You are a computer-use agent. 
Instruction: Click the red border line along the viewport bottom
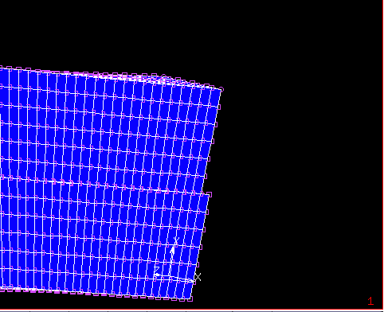(191, 310)
